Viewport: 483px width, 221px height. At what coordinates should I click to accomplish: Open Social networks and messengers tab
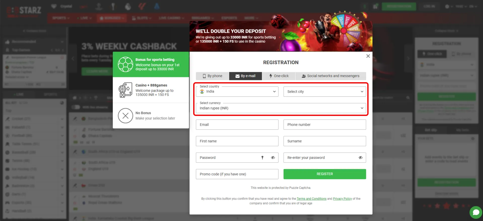(331, 76)
